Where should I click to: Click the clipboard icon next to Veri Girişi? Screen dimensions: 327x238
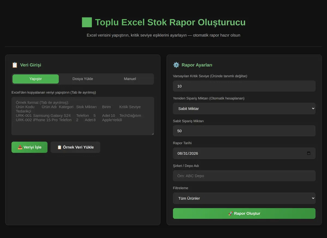(15, 65)
